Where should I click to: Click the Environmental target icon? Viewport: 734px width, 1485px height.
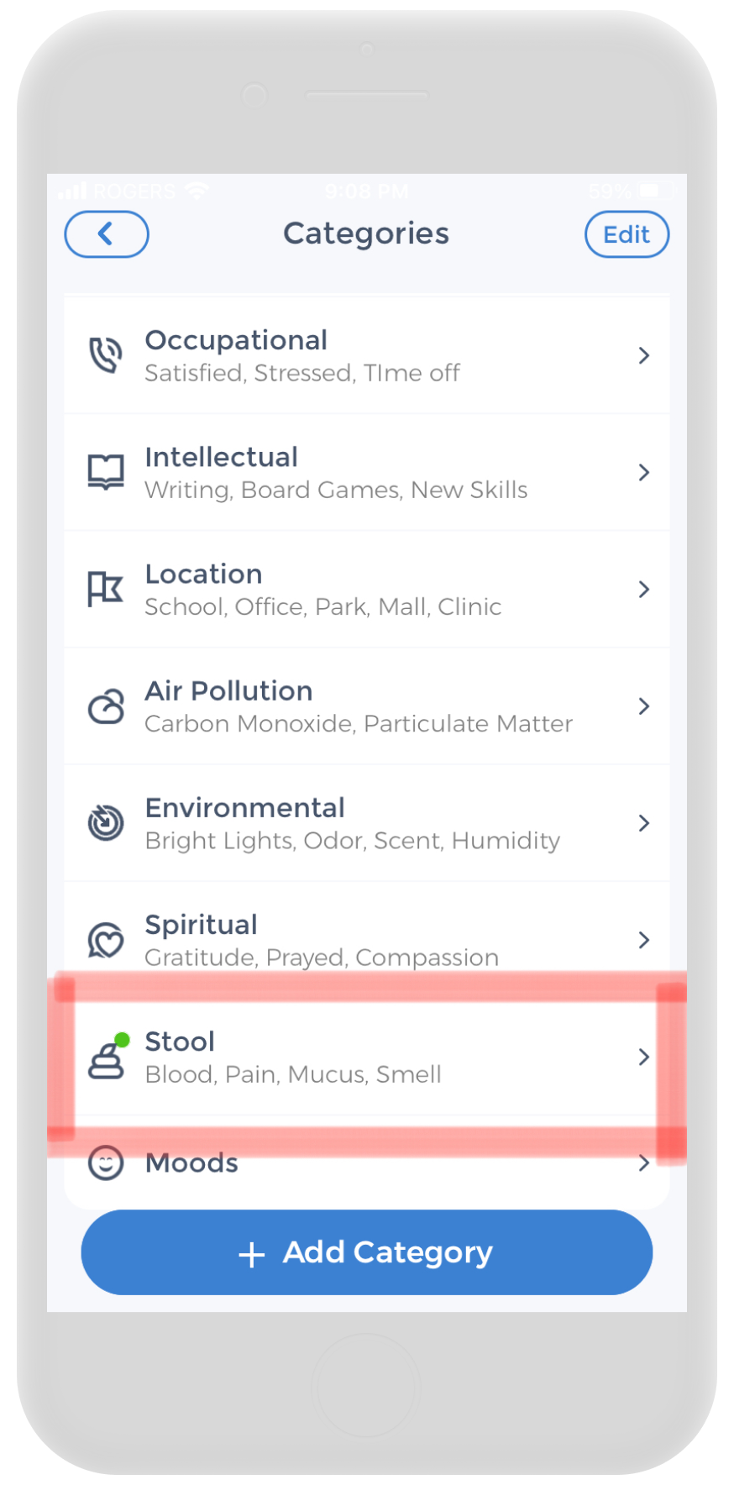coord(107,822)
